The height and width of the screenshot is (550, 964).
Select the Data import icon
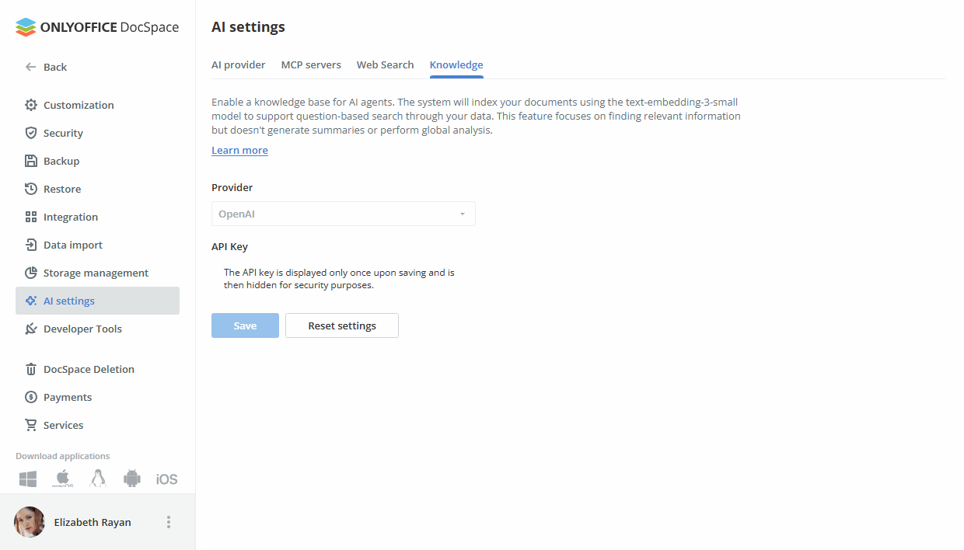point(30,245)
